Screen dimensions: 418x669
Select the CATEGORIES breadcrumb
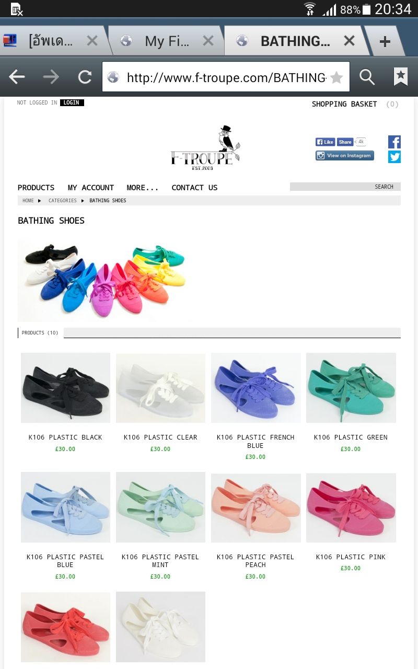point(63,201)
